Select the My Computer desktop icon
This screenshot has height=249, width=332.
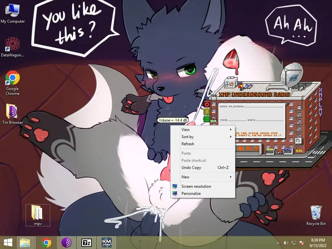(13, 13)
